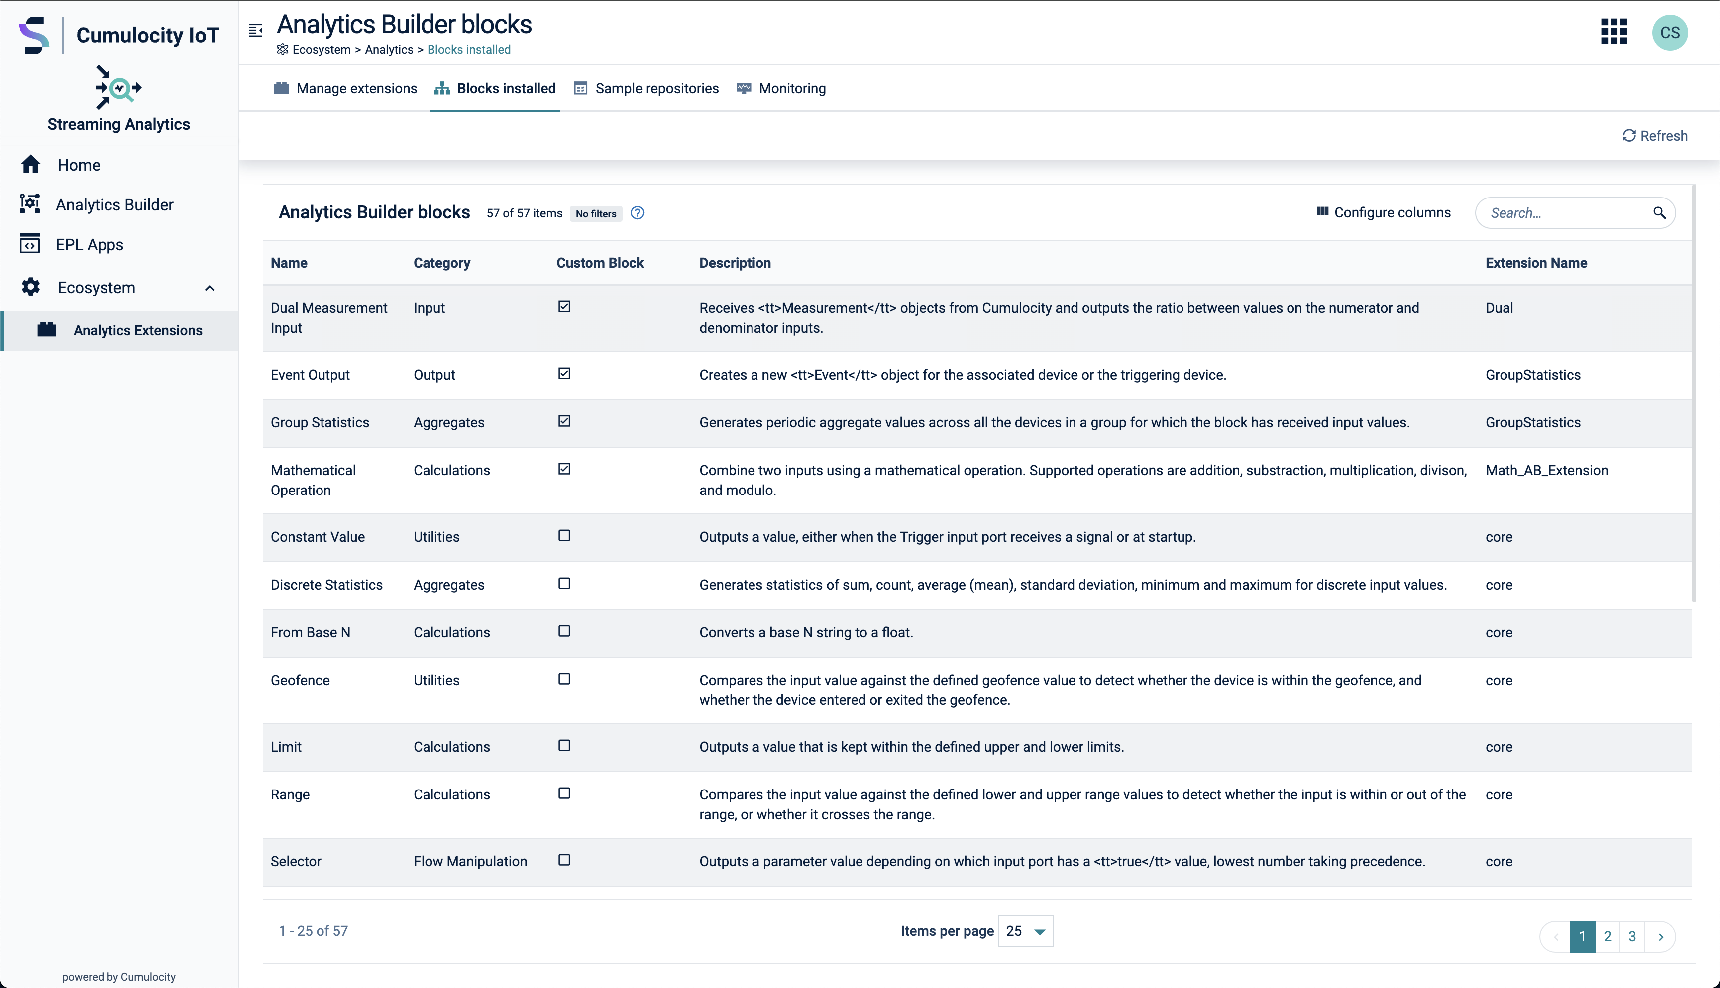The image size is (1720, 988).
Task: Expand the Items per page dropdown
Action: [1024, 931]
